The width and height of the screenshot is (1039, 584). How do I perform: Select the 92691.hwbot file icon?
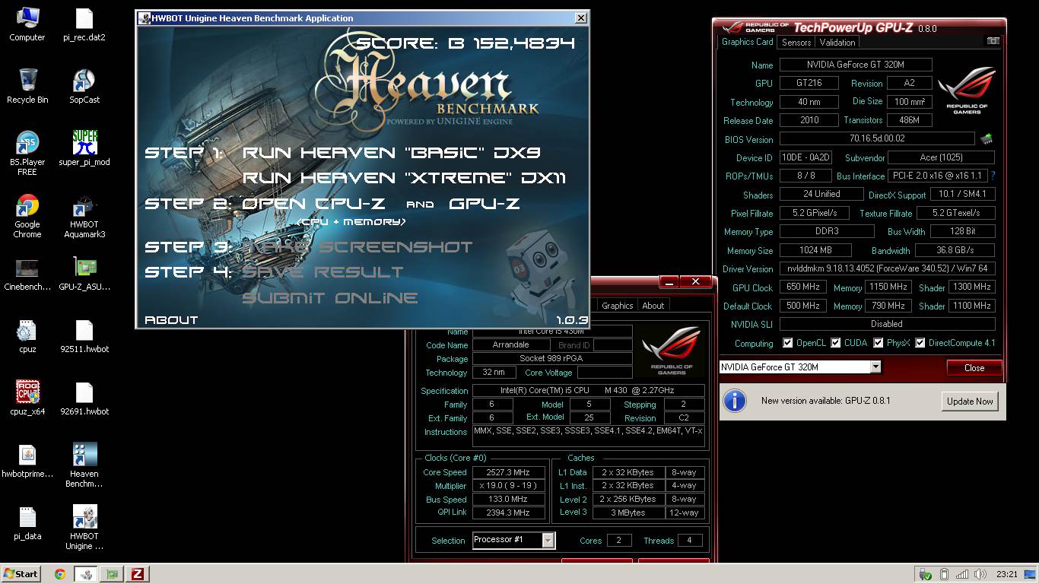click(84, 398)
